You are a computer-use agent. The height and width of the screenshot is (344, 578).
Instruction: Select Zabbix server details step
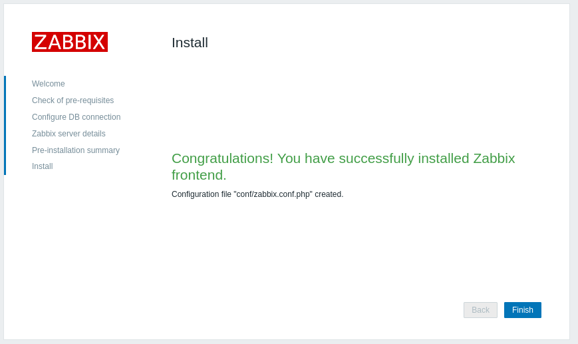pyautogui.click(x=69, y=134)
